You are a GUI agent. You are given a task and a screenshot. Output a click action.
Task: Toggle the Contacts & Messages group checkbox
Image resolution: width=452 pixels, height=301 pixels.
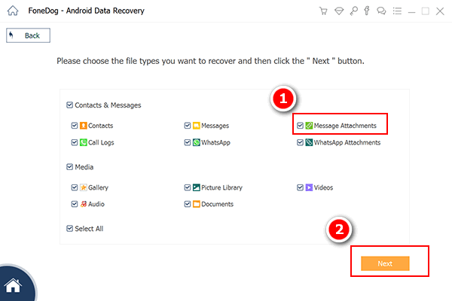(x=69, y=105)
